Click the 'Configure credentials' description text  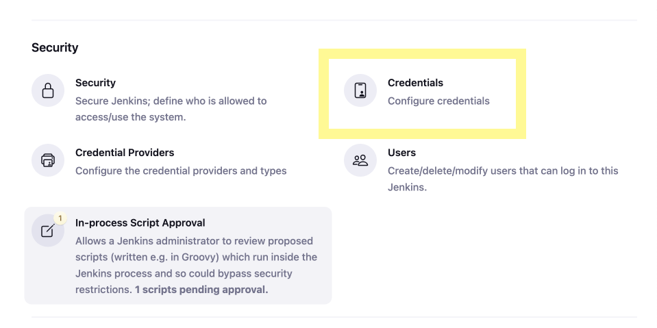pos(438,101)
